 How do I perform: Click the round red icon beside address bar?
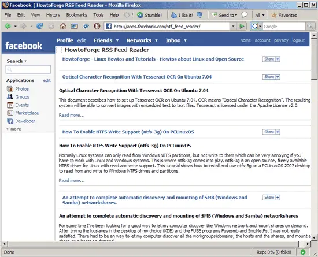point(97,26)
